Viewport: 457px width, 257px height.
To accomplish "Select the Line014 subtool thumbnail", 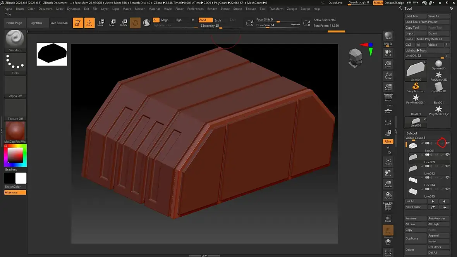I will (x=413, y=180).
